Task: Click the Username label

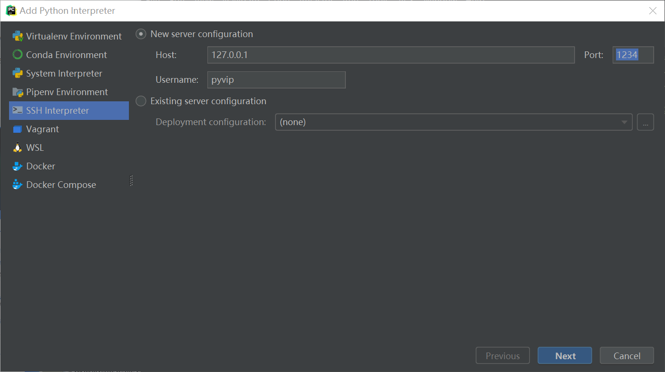Action: (x=177, y=80)
